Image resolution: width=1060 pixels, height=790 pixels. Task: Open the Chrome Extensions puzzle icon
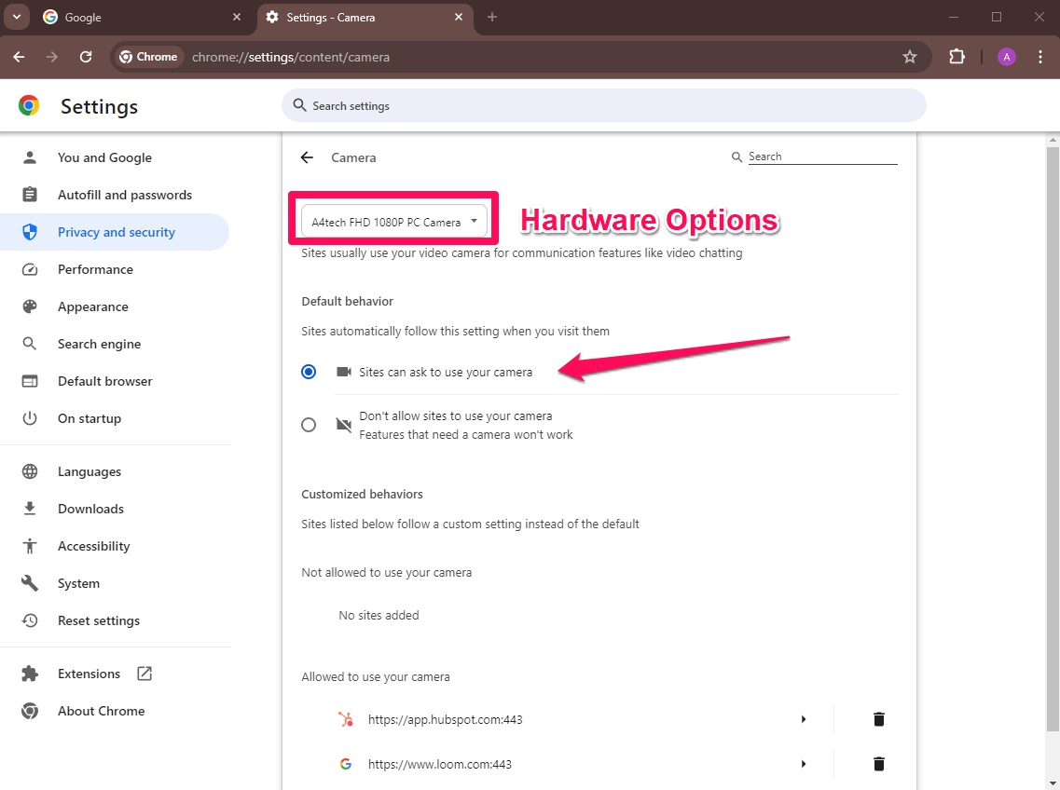tap(957, 57)
